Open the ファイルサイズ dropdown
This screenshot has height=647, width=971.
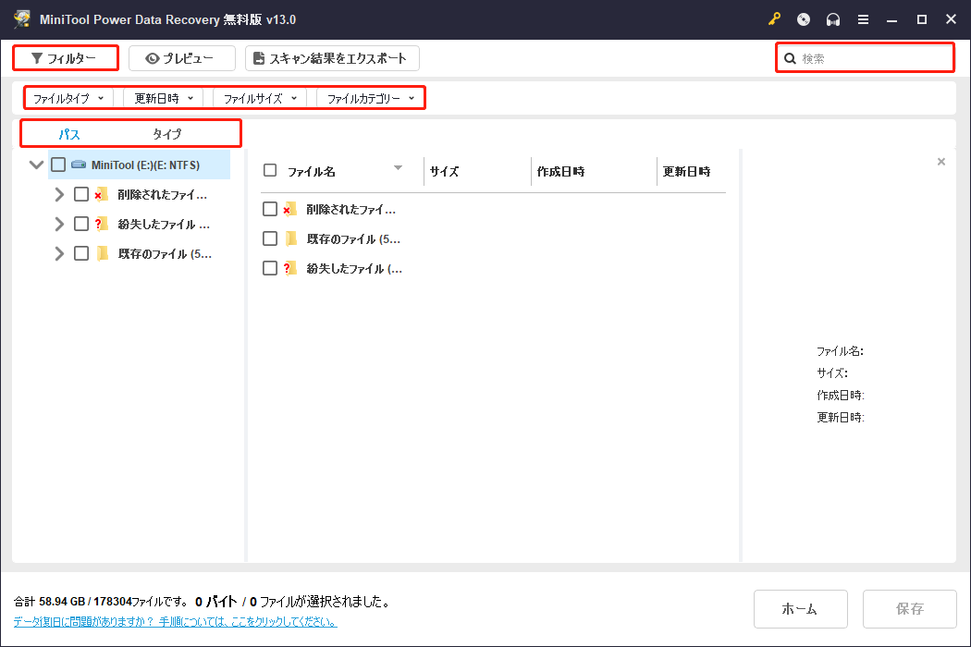pos(260,98)
